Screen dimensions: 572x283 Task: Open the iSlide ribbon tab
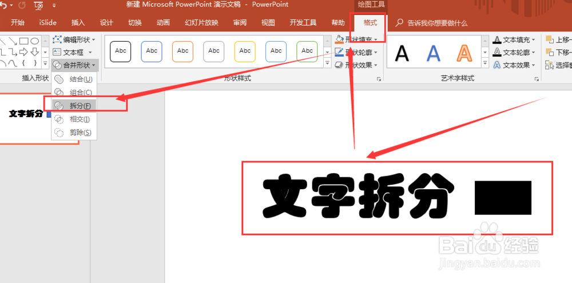click(x=48, y=23)
